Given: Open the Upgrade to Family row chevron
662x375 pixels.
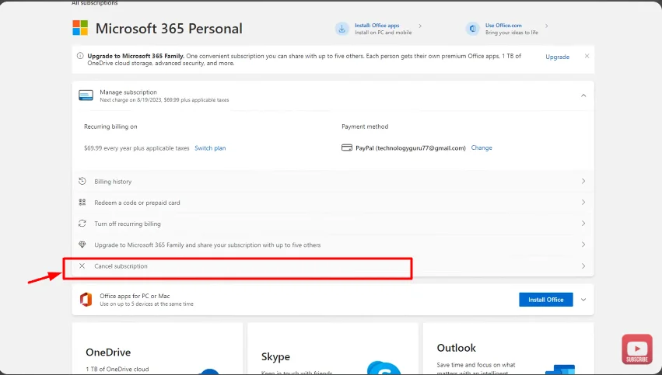Looking at the screenshot, I should click(583, 245).
